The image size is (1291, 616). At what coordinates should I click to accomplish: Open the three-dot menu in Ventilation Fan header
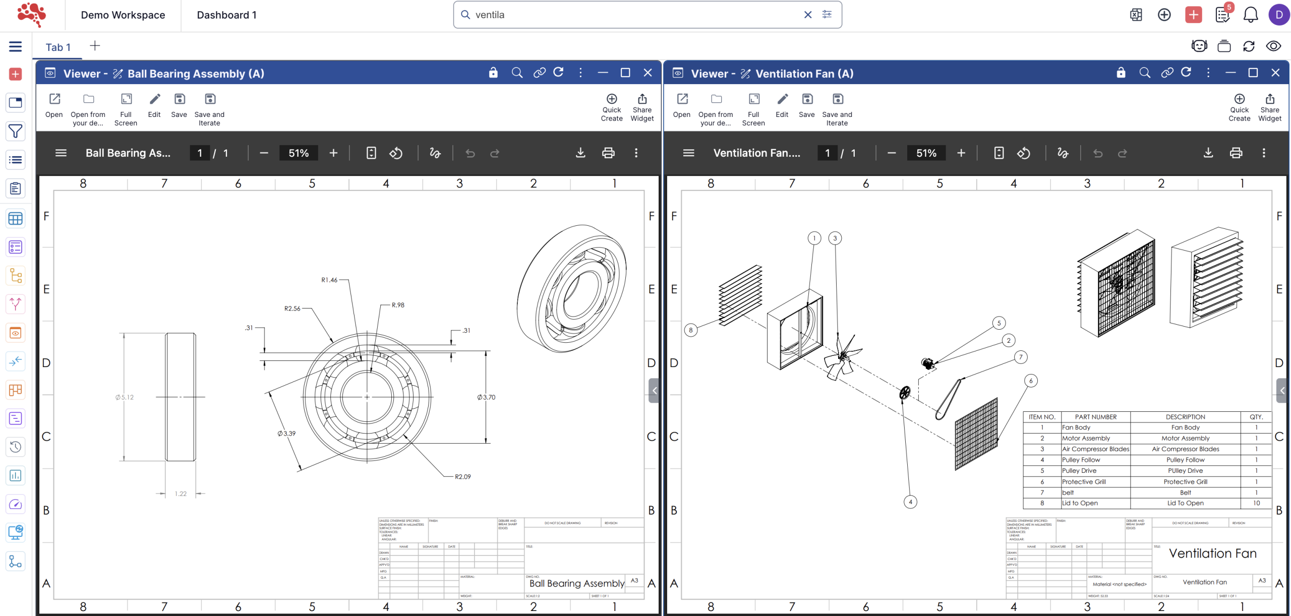tap(1208, 73)
